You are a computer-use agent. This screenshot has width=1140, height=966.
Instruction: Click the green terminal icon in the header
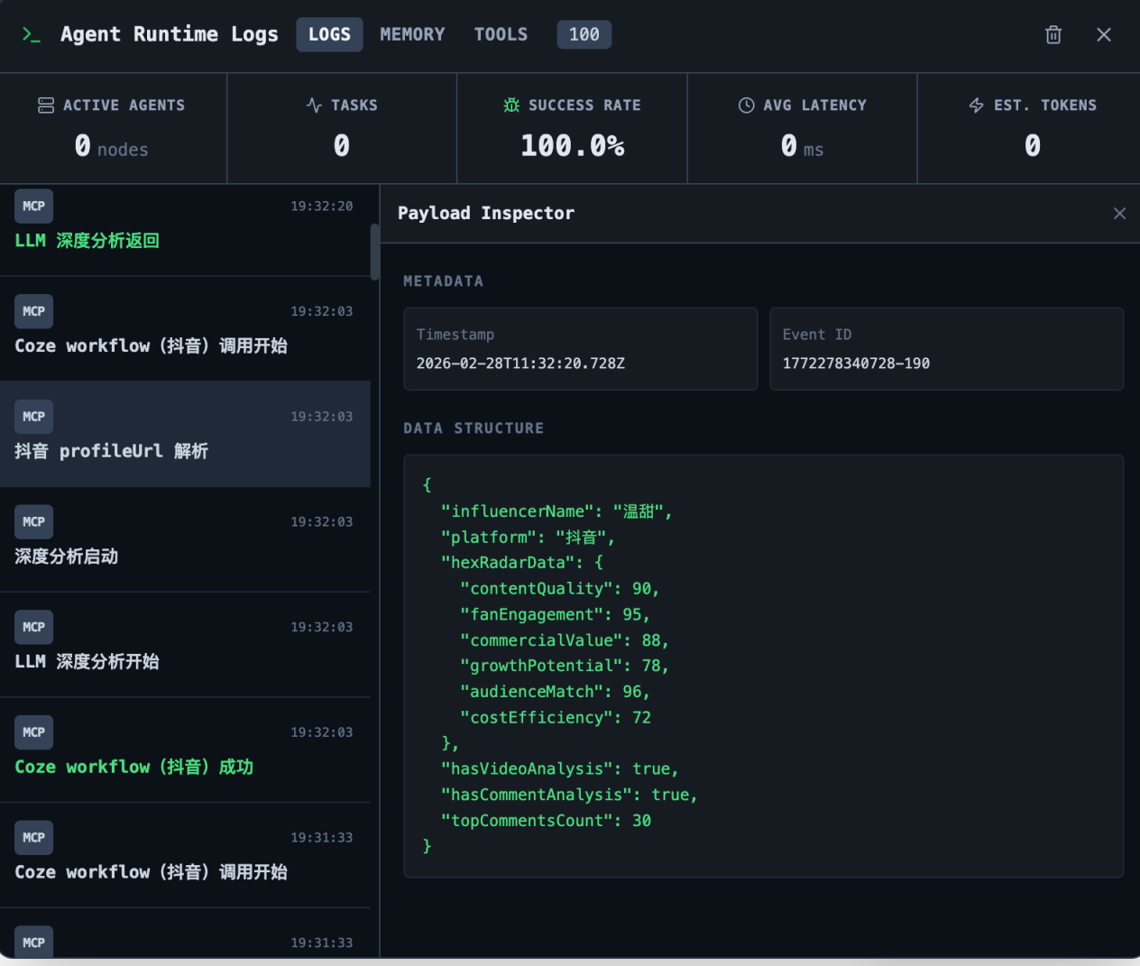coord(32,34)
